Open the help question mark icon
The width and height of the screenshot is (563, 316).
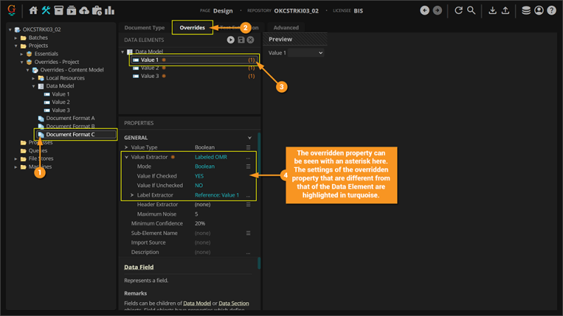pos(551,11)
